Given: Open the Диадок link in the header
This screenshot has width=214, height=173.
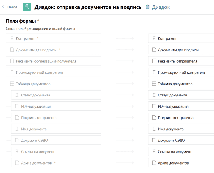Looking at the screenshot, I should [x=160, y=7].
